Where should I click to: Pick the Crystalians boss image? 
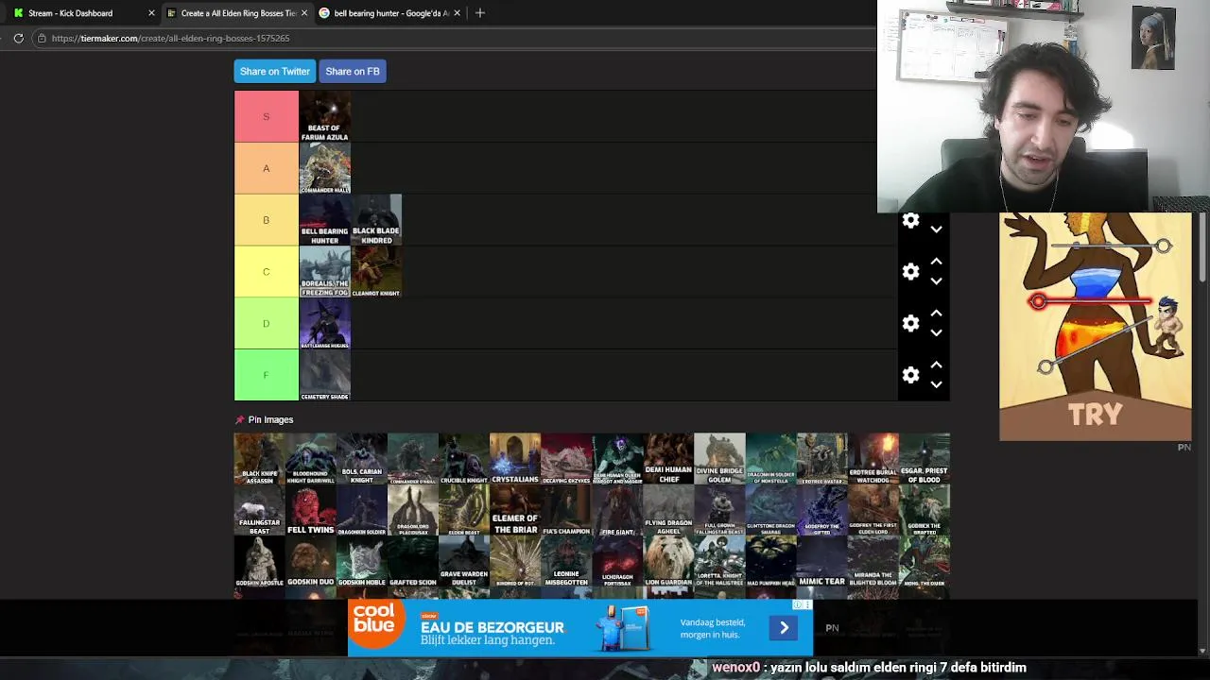515,459
